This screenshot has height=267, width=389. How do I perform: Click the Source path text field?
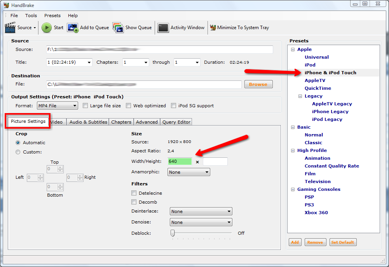click(x=159, y=49)
